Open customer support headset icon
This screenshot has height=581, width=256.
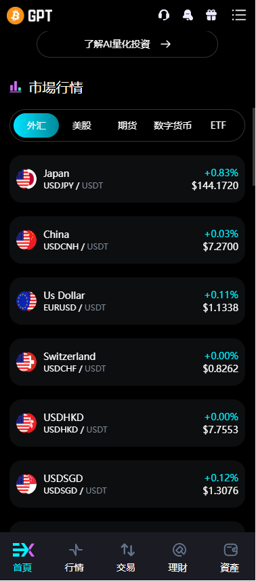click(163, 15)
